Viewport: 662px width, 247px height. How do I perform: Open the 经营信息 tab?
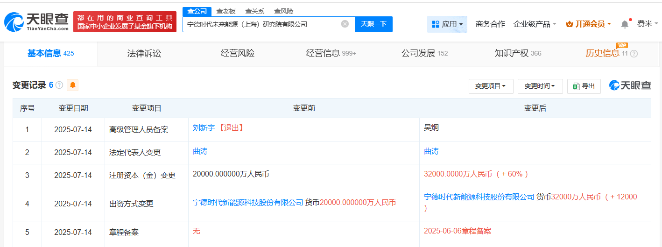tap(331, 53)
